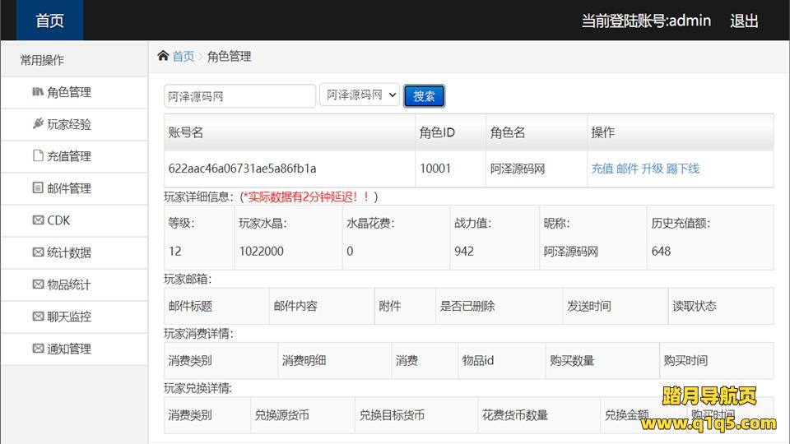Open 物品统计 from the sidebar

click(69, 284)
